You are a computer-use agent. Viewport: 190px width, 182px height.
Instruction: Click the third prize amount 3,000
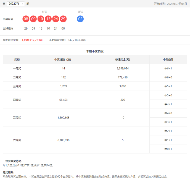pos(123,86)
